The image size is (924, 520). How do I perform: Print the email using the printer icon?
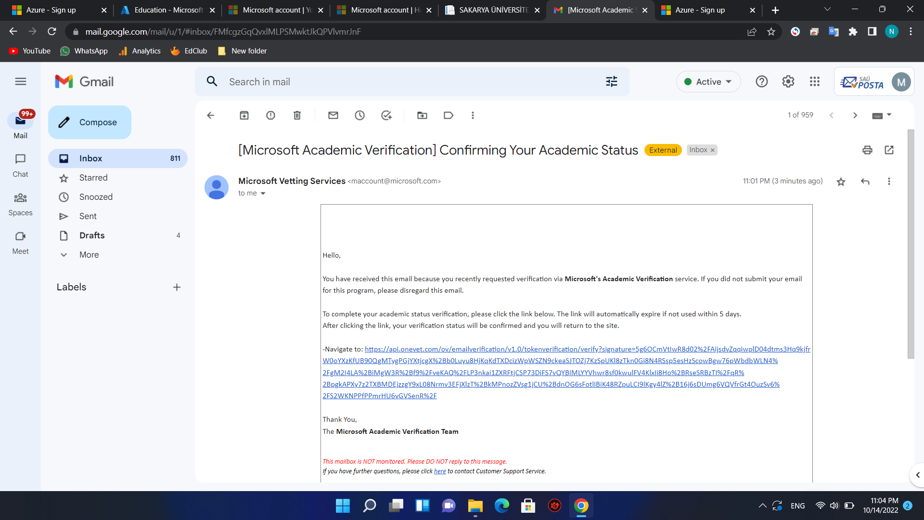(x=867, y=150)
